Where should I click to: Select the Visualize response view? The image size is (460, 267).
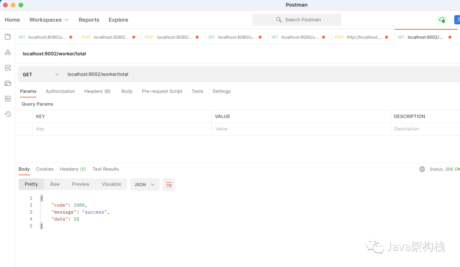point(111,184)
